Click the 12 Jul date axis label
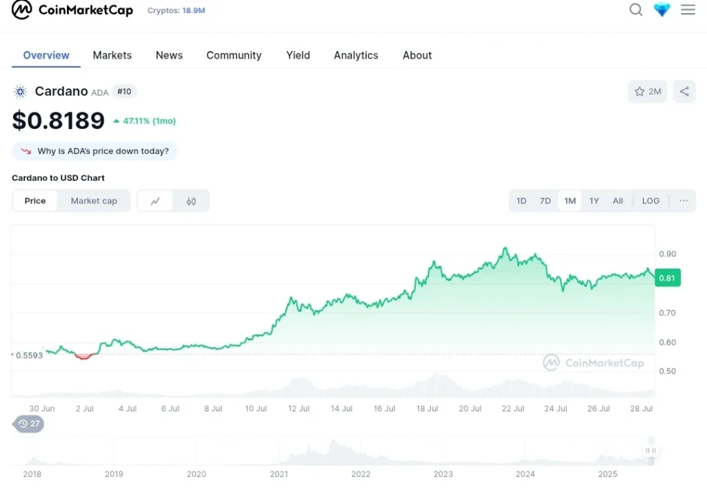The width and height of the screenshot is (707, 492). [298, 409]
